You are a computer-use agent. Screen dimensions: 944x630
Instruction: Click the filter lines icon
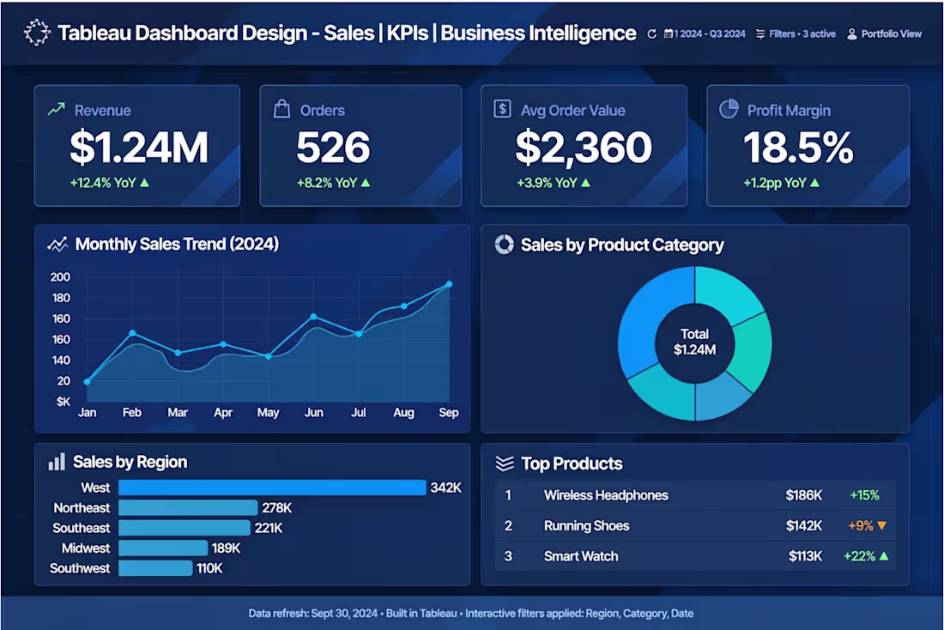(760, 34)
